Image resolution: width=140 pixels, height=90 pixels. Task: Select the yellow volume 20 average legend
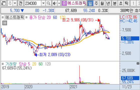[34, 64]
